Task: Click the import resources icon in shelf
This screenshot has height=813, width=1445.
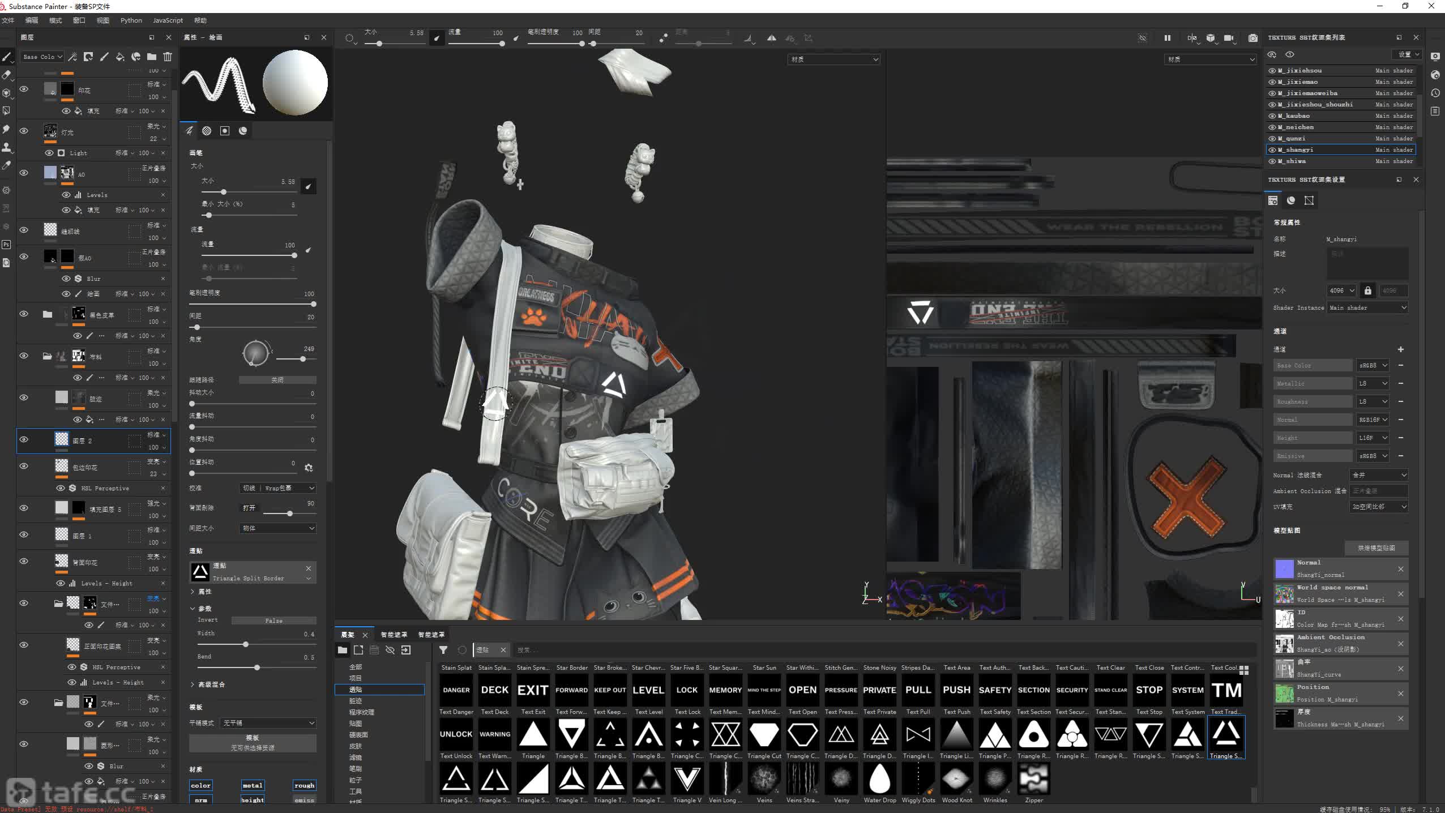Action: (406, 650)
